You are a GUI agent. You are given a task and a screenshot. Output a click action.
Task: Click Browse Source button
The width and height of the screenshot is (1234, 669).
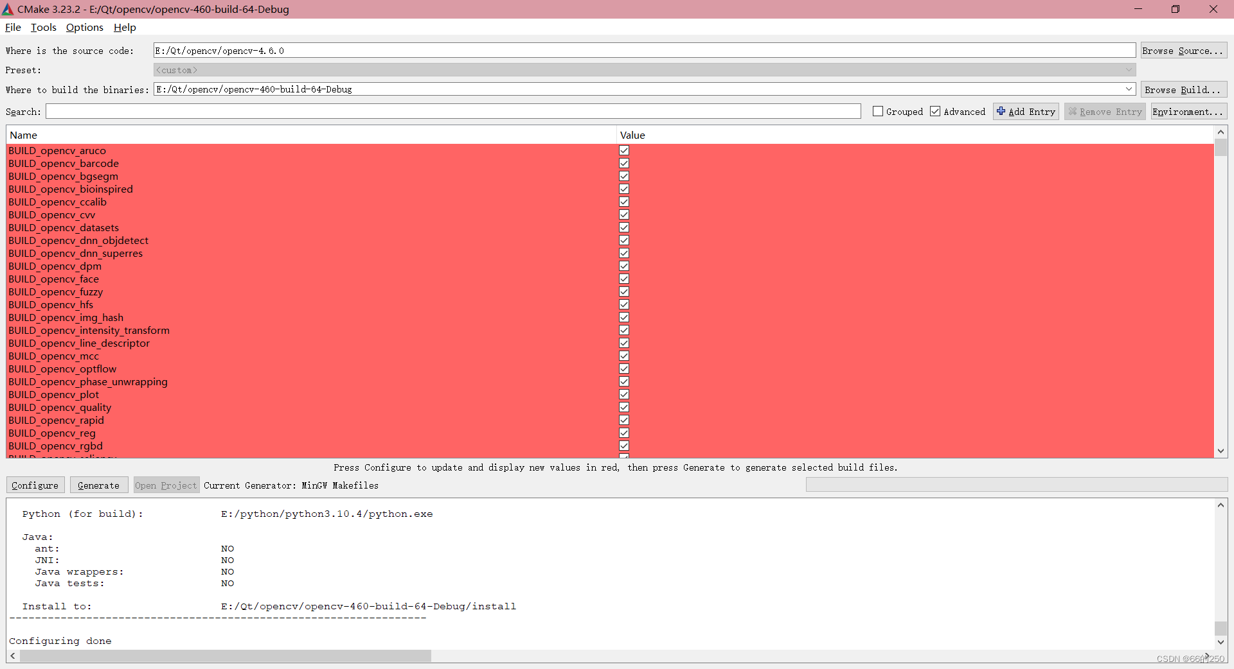pyautogui.click(x=1184, y=51)
